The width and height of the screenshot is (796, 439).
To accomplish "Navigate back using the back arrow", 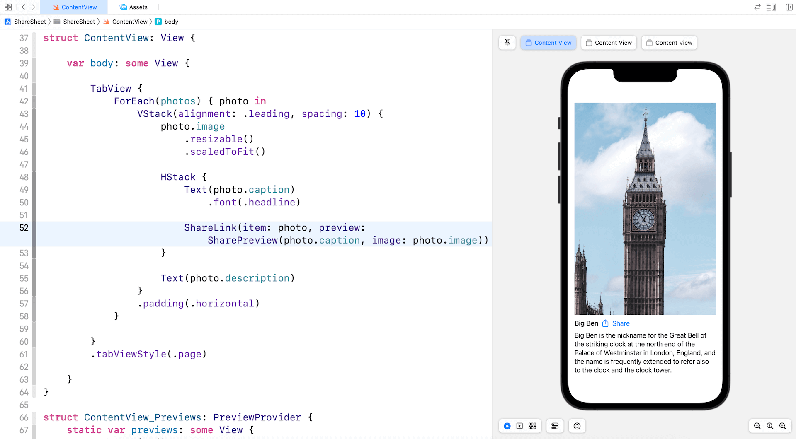I will (23, 7).
